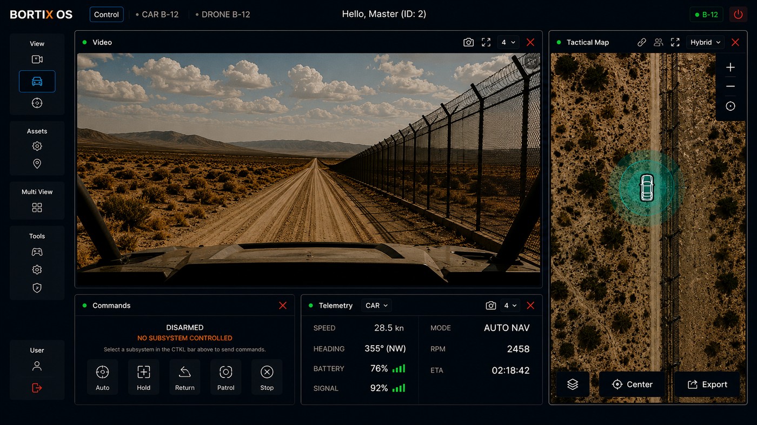Click the map locate circle icon
757x425 pixels.
[731, 106]
